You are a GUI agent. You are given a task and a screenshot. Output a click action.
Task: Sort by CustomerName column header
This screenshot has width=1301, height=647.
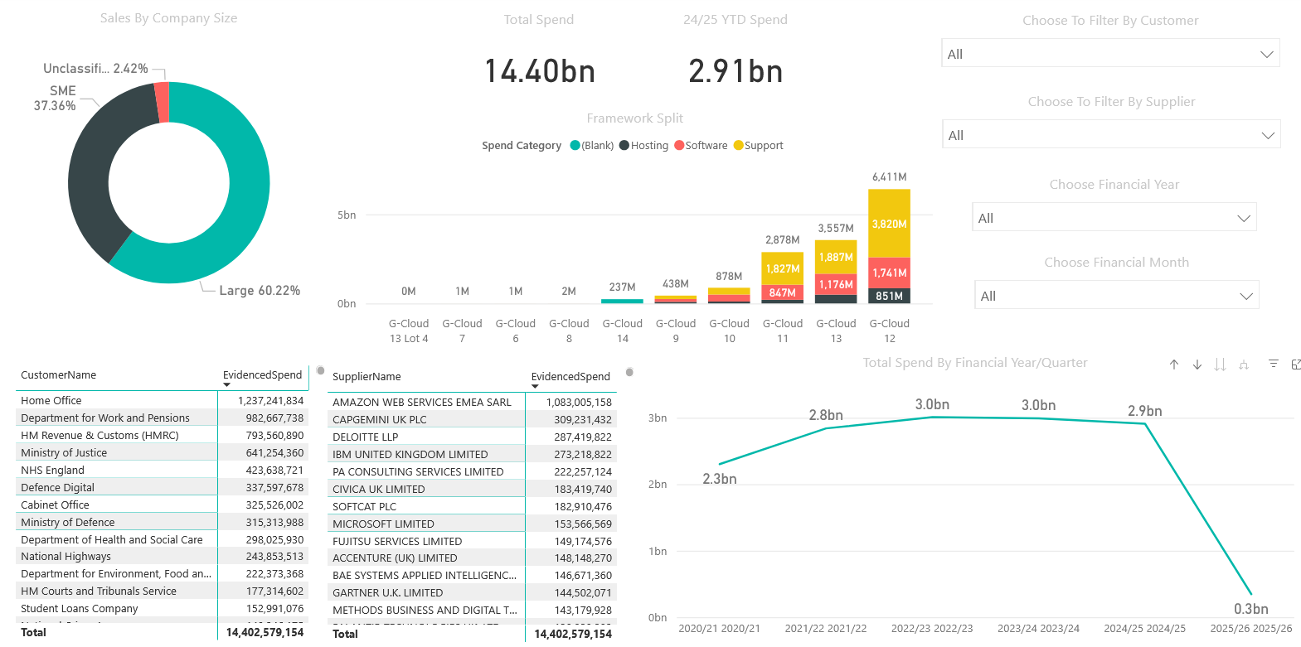(x=58, y=375)
